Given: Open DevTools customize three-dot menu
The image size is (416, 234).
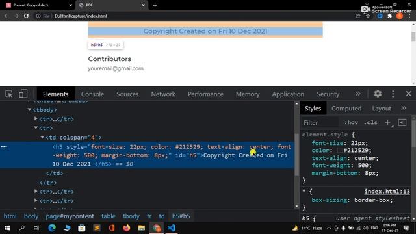Looking at the screenshot, I should click(x=393, y=94).
